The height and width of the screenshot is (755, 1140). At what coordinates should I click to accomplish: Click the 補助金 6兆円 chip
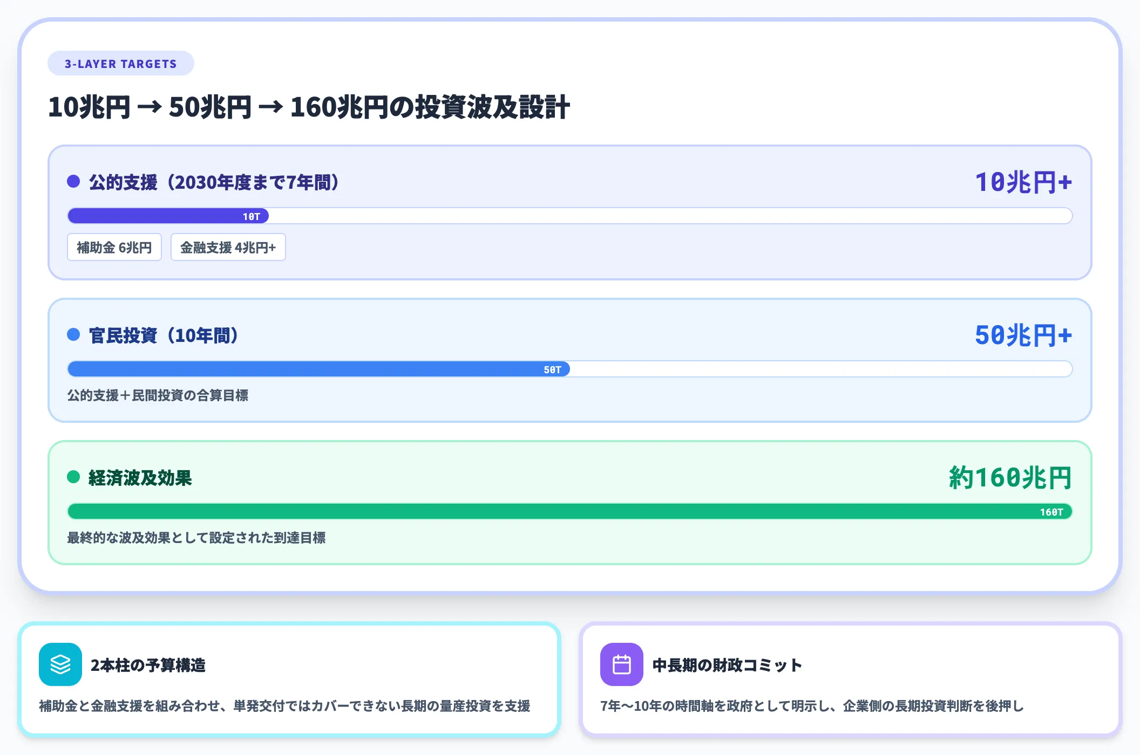[114, 248]
